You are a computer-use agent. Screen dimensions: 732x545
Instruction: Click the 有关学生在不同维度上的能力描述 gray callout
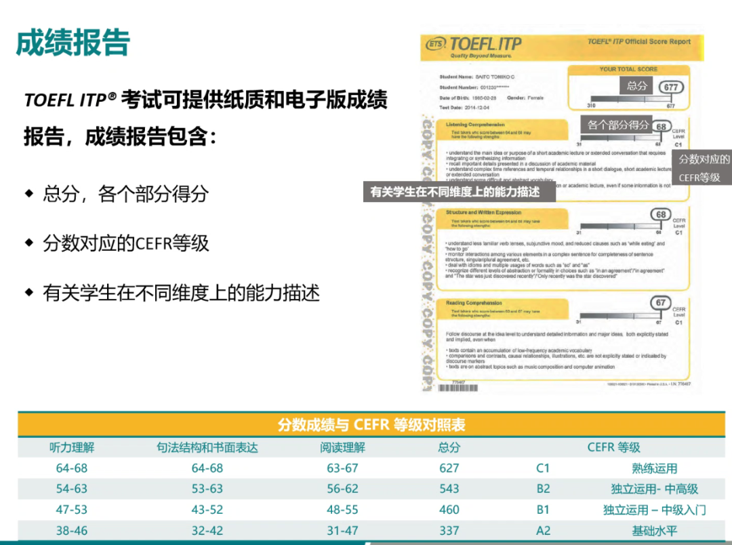(x=460, y=191)
